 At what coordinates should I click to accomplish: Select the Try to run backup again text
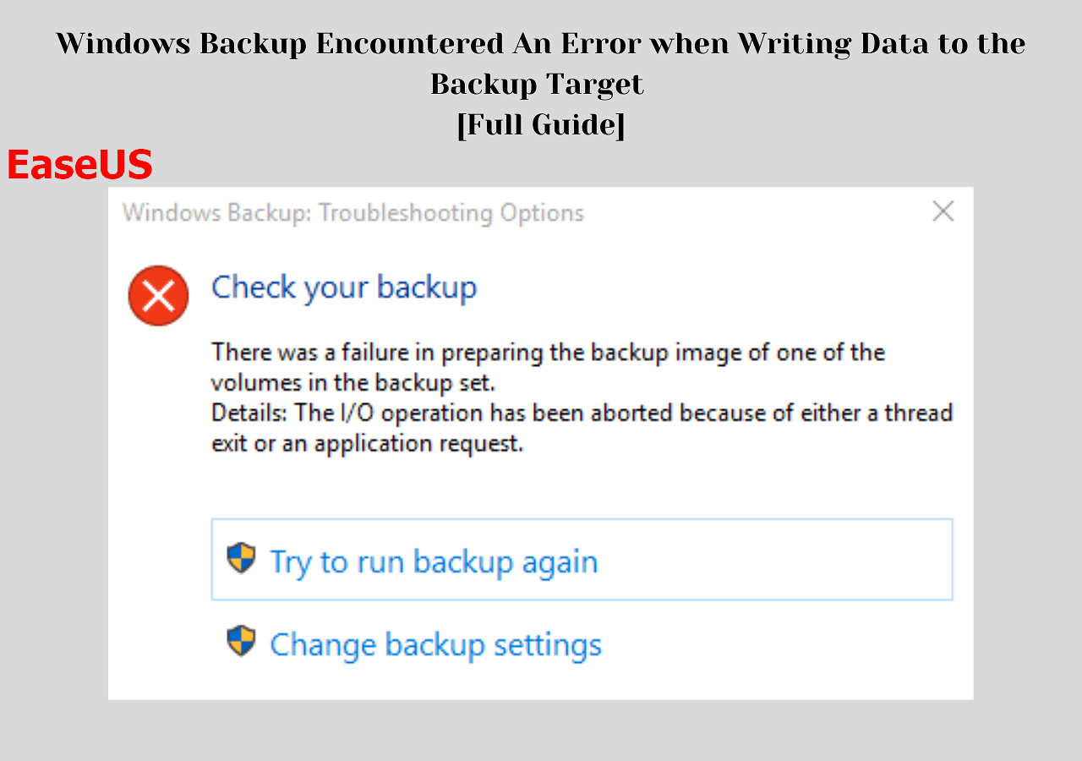coord(433,562)
